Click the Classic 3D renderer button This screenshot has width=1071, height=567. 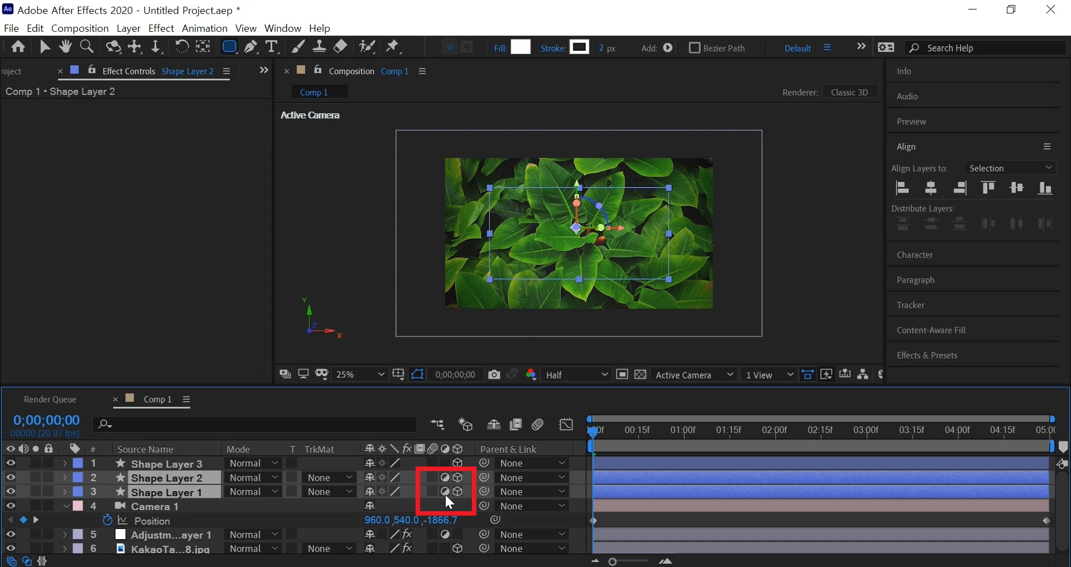[849, 92]
